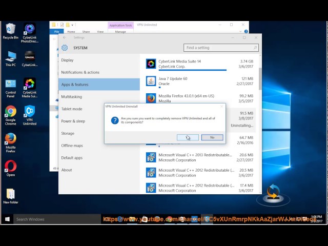
Task: Click the Settings gear icon beside SYSTEM
Action: click(x=65, y=48)
